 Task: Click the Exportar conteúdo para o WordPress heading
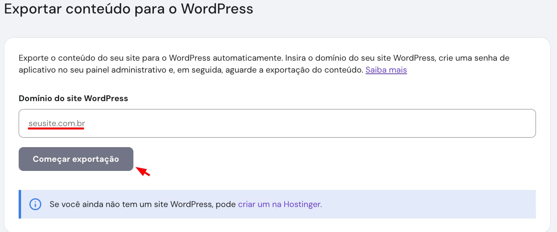coord(128,9)
